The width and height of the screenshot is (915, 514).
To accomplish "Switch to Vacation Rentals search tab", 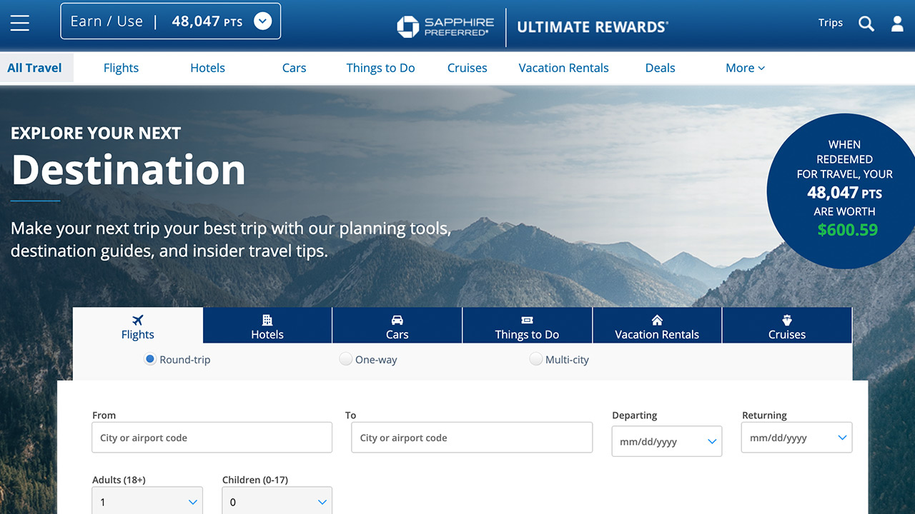I will [657, 327].
